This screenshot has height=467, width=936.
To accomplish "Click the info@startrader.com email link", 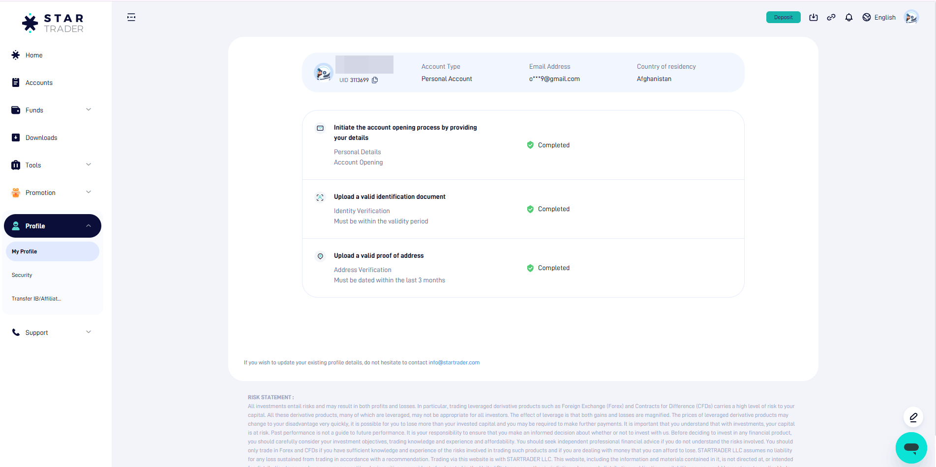I will [x=454, y=362].
